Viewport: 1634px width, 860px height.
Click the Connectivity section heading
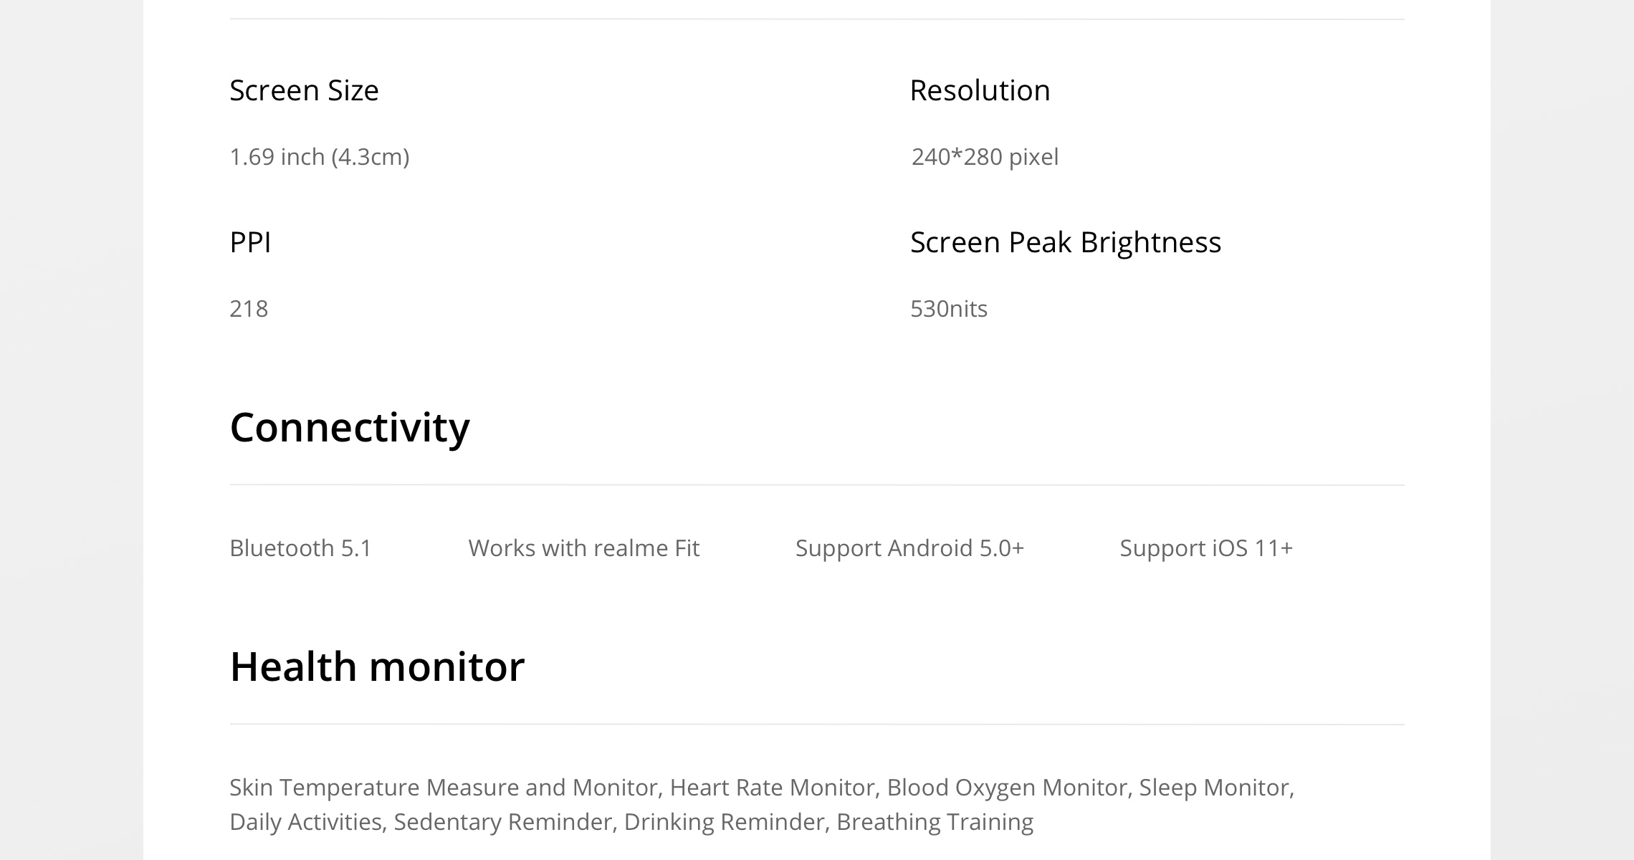pyautogui.click(x=350, y=428)
